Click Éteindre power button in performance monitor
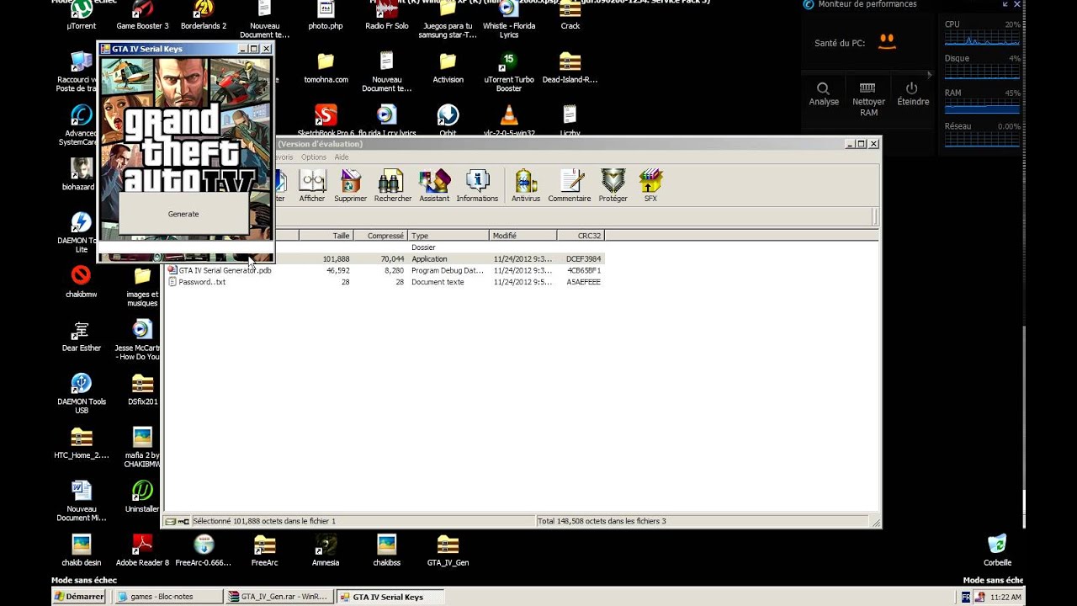The image size is (1077, 606). (x=913, y=94)
